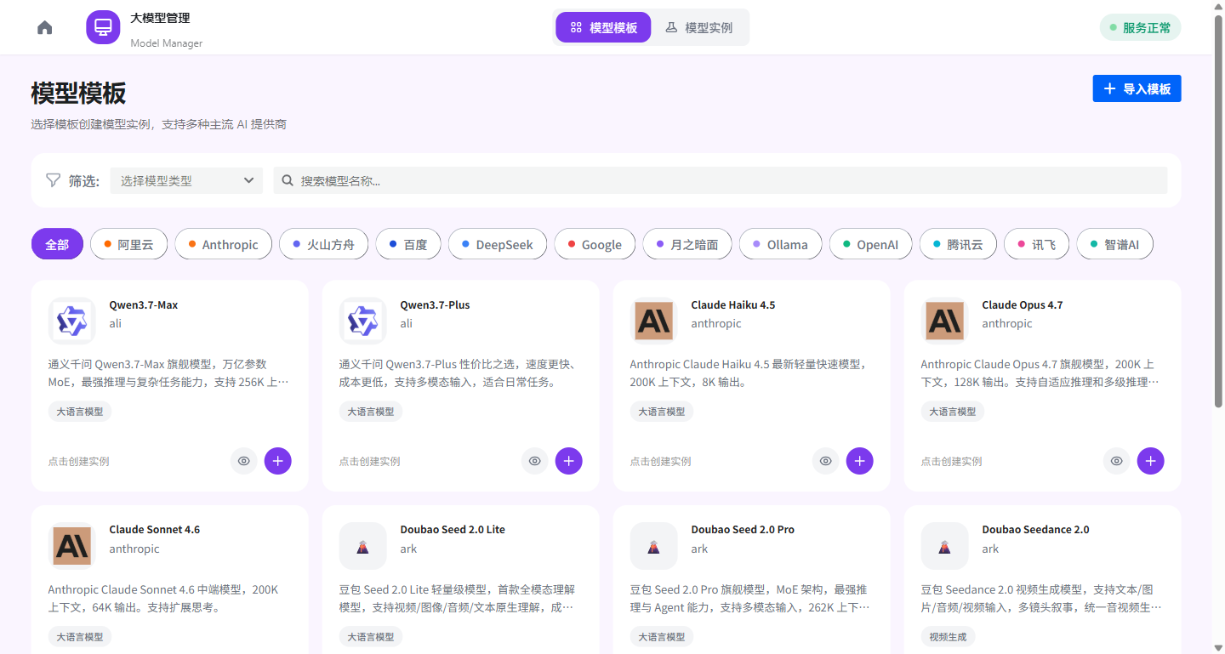Click 视频生成 tag on Doubao Seedance card
This screenshot has height=654, width=1225.
[949, 636]
